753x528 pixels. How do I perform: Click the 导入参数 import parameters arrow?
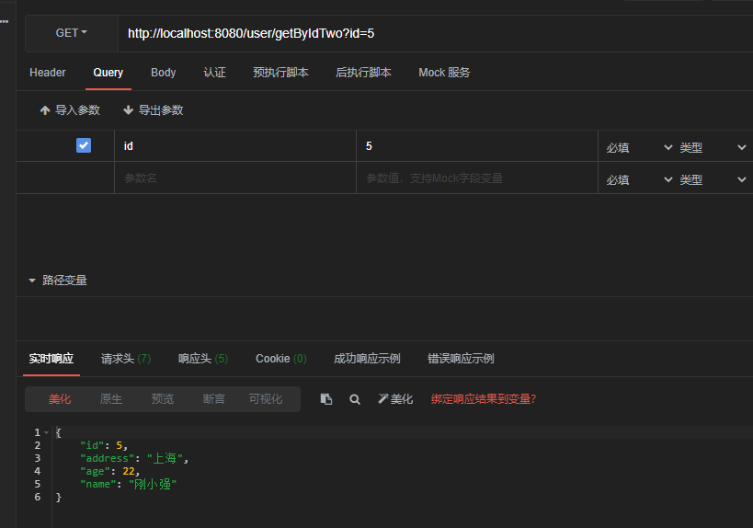[x=45, y=110]
